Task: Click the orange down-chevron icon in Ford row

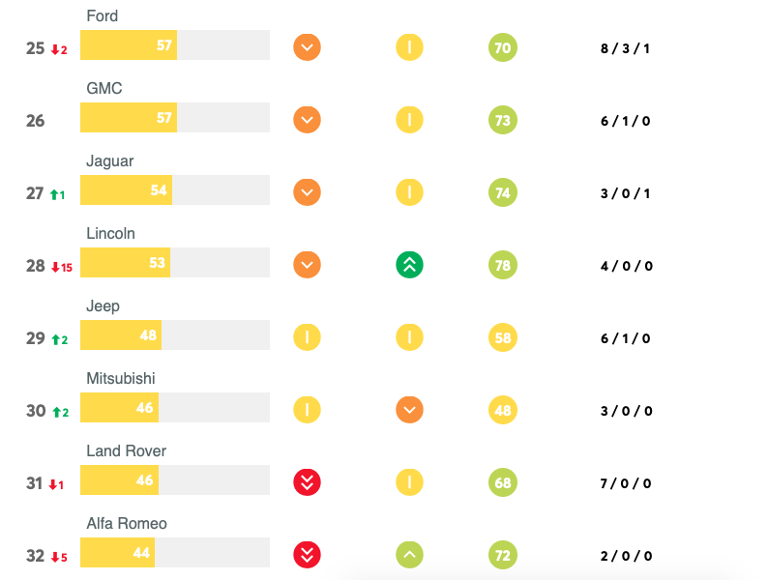Action: (307, 47)
